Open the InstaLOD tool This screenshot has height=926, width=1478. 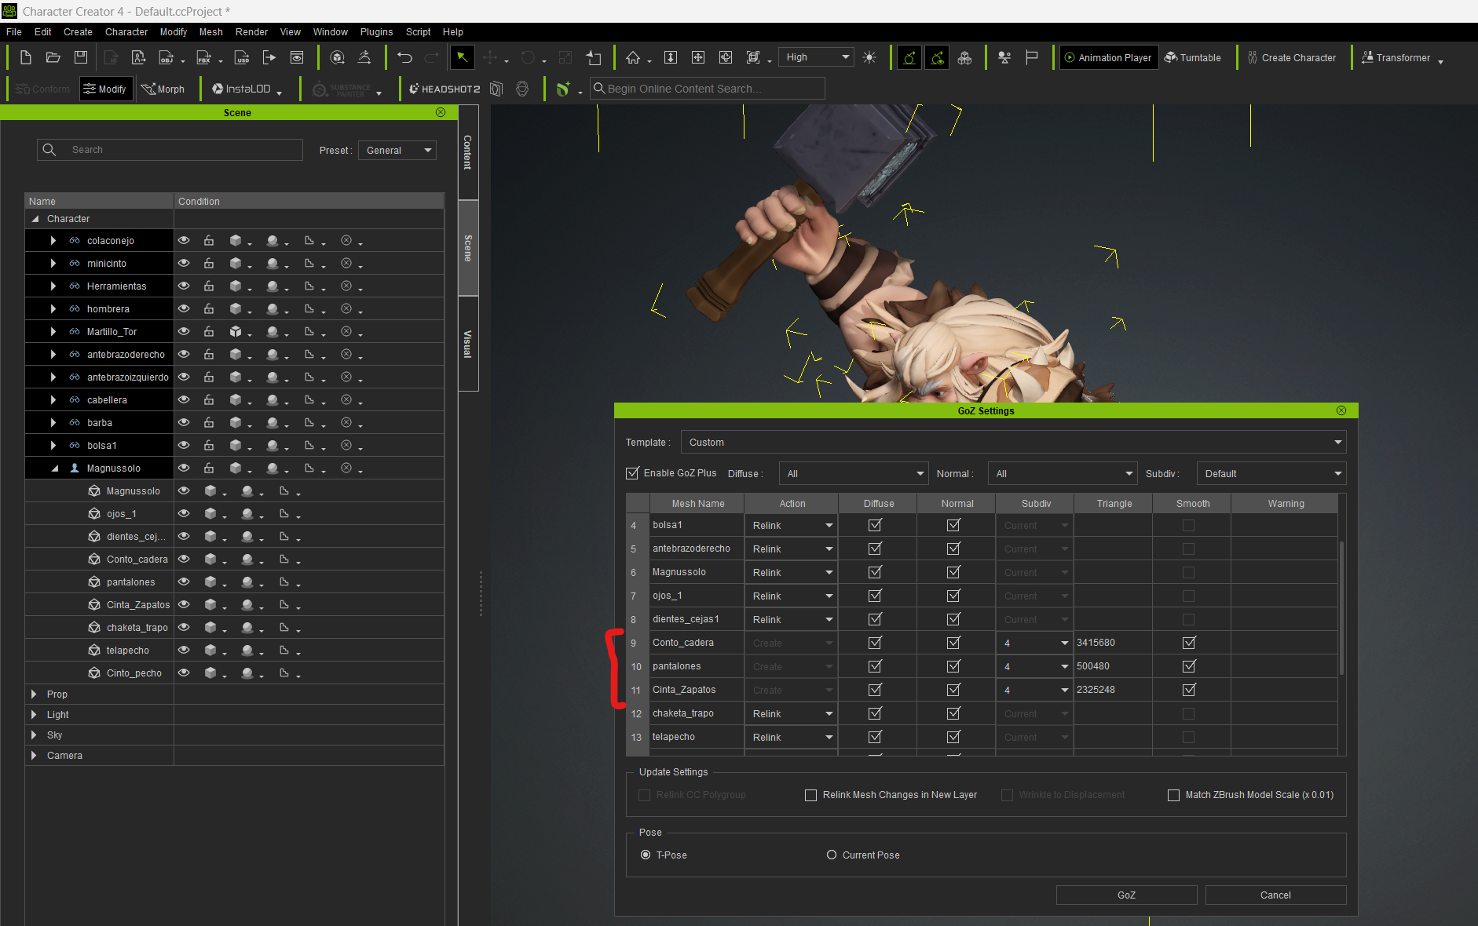point(242,89)
